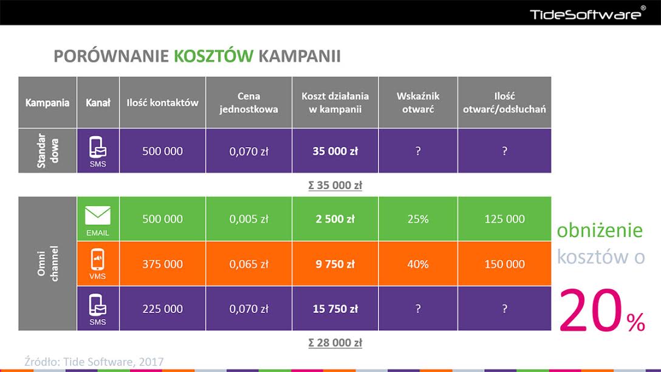Screen dimensions: 661x372
Task: Click the Kanał column header
Action: click(98, 103)
